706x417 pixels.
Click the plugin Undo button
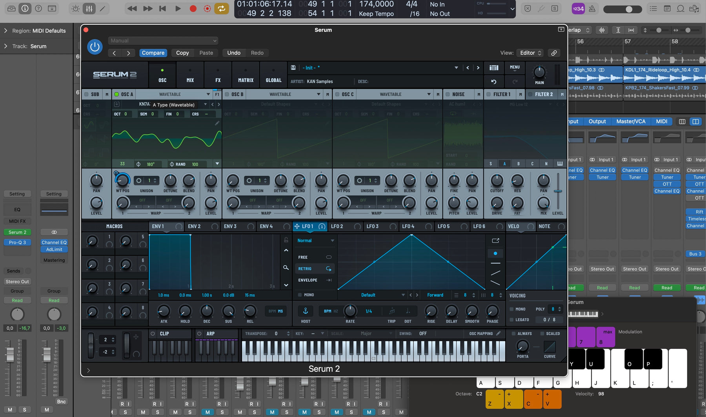[x=234, y=53]
